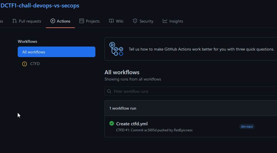
Task: Focus the Filter workflow runs field
Action: (191, 91)
